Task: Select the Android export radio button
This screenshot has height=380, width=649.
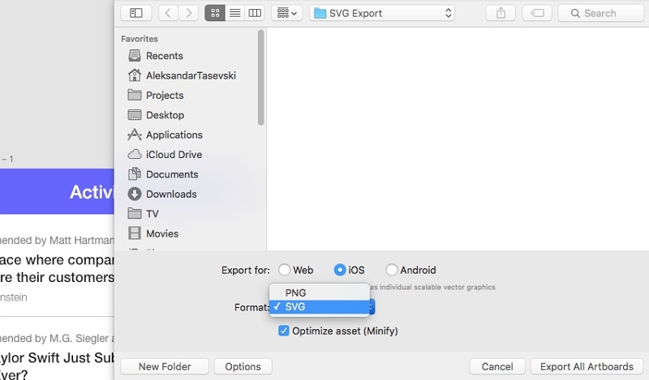Action: pos(391,270)
